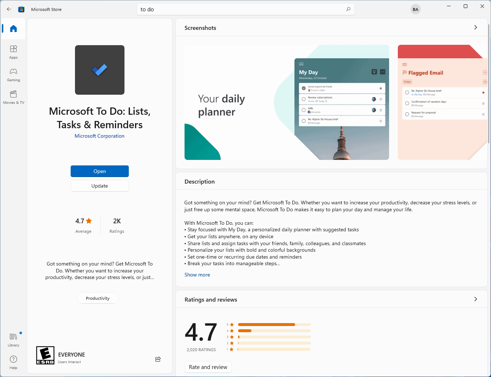The image size is (491, 377).
Task: Open the Apps section
Action: pos(13,52)
